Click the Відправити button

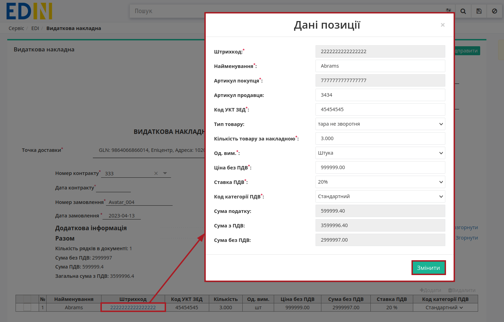[x=467, y=51]
